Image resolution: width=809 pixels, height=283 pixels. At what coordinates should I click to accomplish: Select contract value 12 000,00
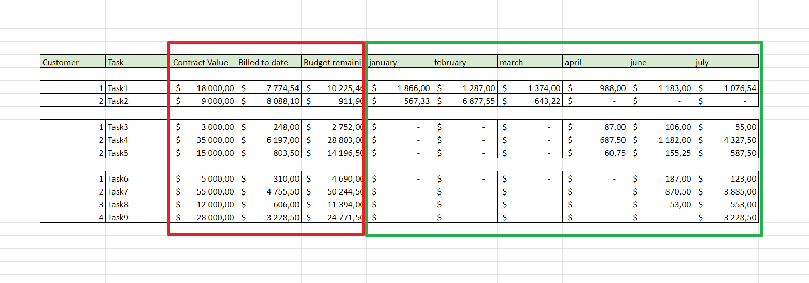[x=204, y=204]
